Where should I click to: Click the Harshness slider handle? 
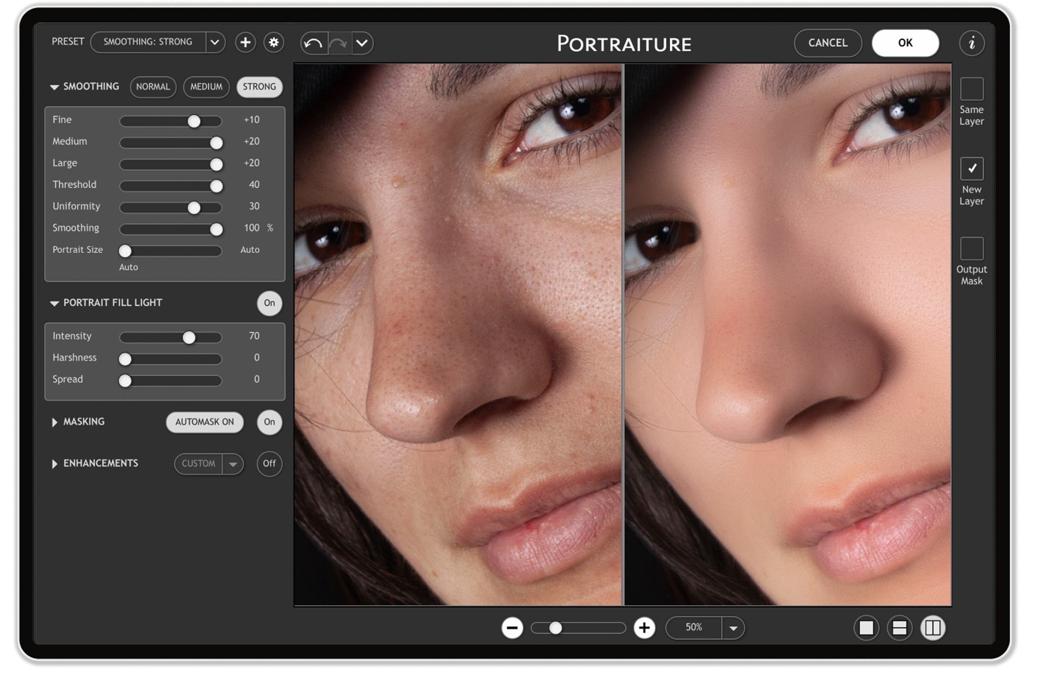click(x=125, y=359)
